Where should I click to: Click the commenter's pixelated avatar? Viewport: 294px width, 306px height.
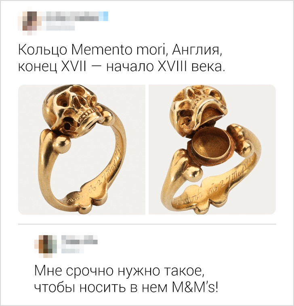pos(46,246)
